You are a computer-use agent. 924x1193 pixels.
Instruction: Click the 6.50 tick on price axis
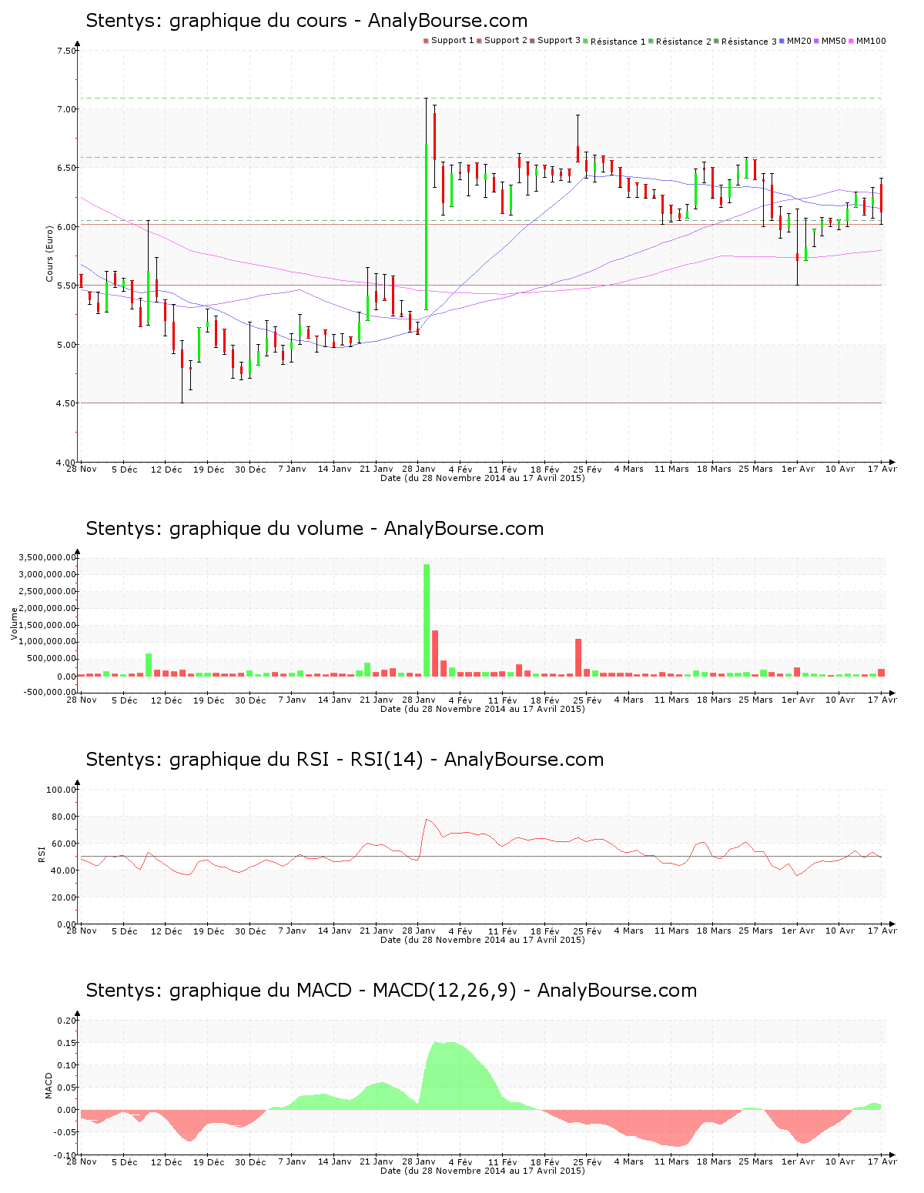click(66, 168)
